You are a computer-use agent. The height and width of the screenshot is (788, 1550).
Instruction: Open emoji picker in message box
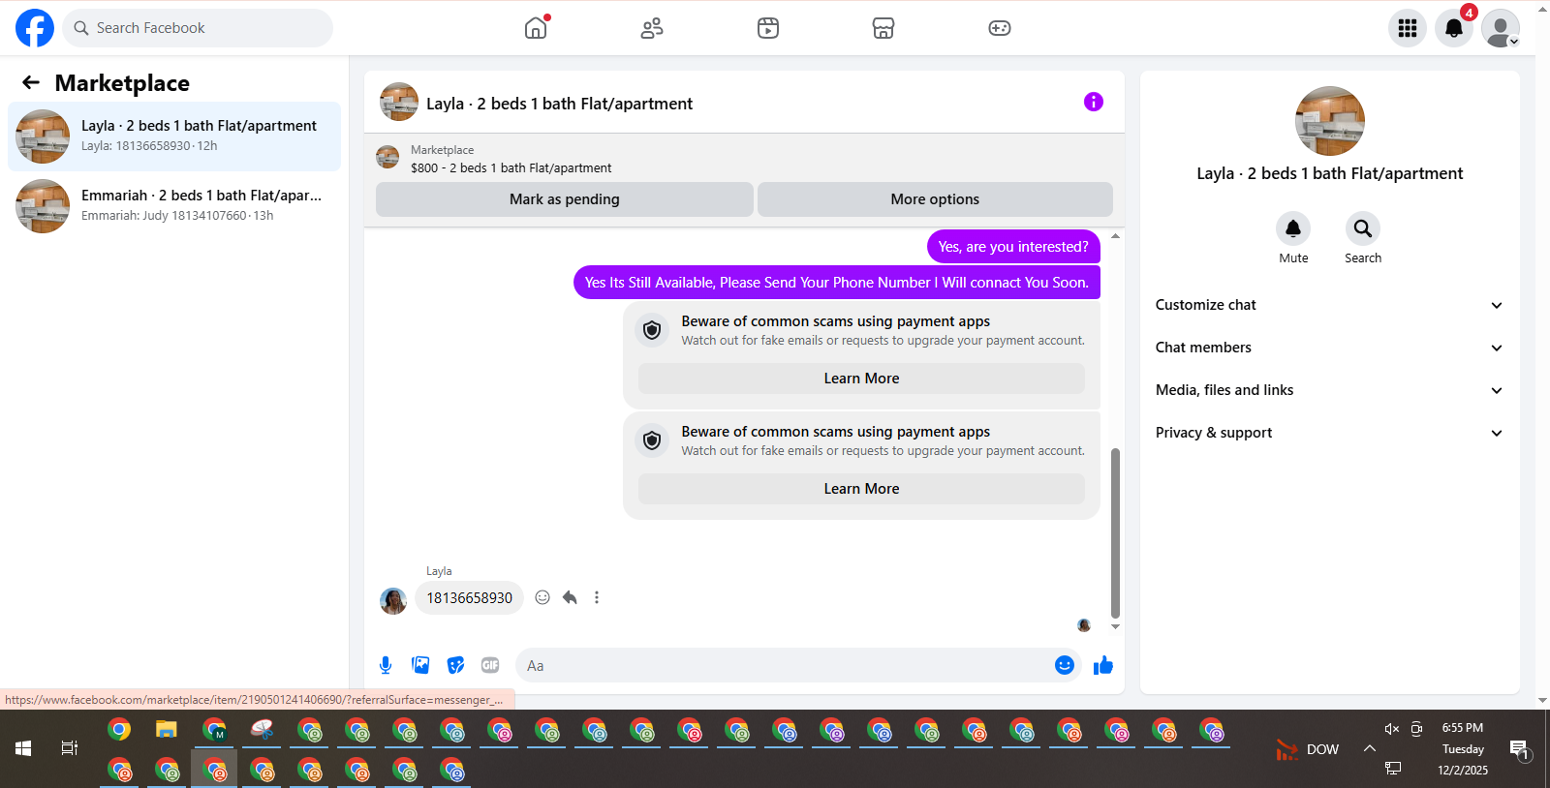point(1065,665)
